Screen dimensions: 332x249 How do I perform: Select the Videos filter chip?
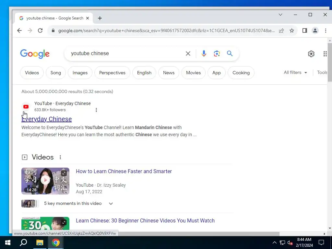tap(32, 73)
